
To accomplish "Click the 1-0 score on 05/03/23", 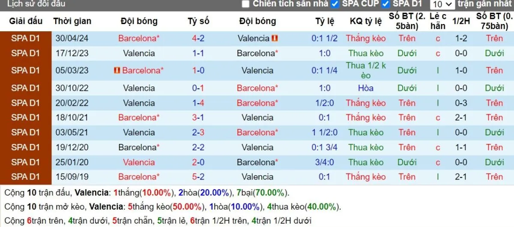I will (198, 70).
